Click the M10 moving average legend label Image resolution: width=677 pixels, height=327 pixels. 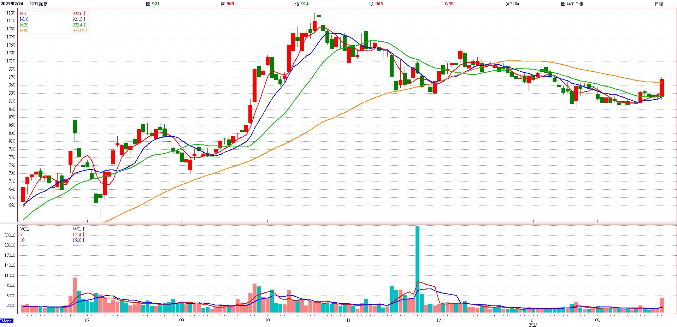24,19
